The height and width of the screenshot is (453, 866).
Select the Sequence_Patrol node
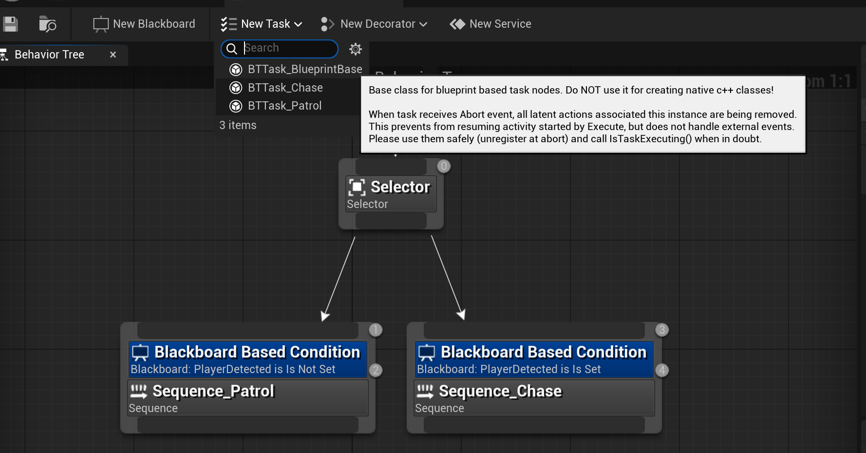tap(248, 398)
